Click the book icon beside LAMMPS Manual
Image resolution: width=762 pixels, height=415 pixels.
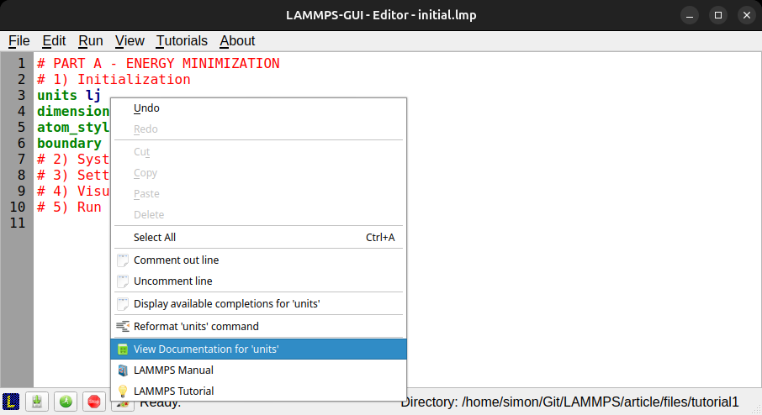(x=123, y=370)
